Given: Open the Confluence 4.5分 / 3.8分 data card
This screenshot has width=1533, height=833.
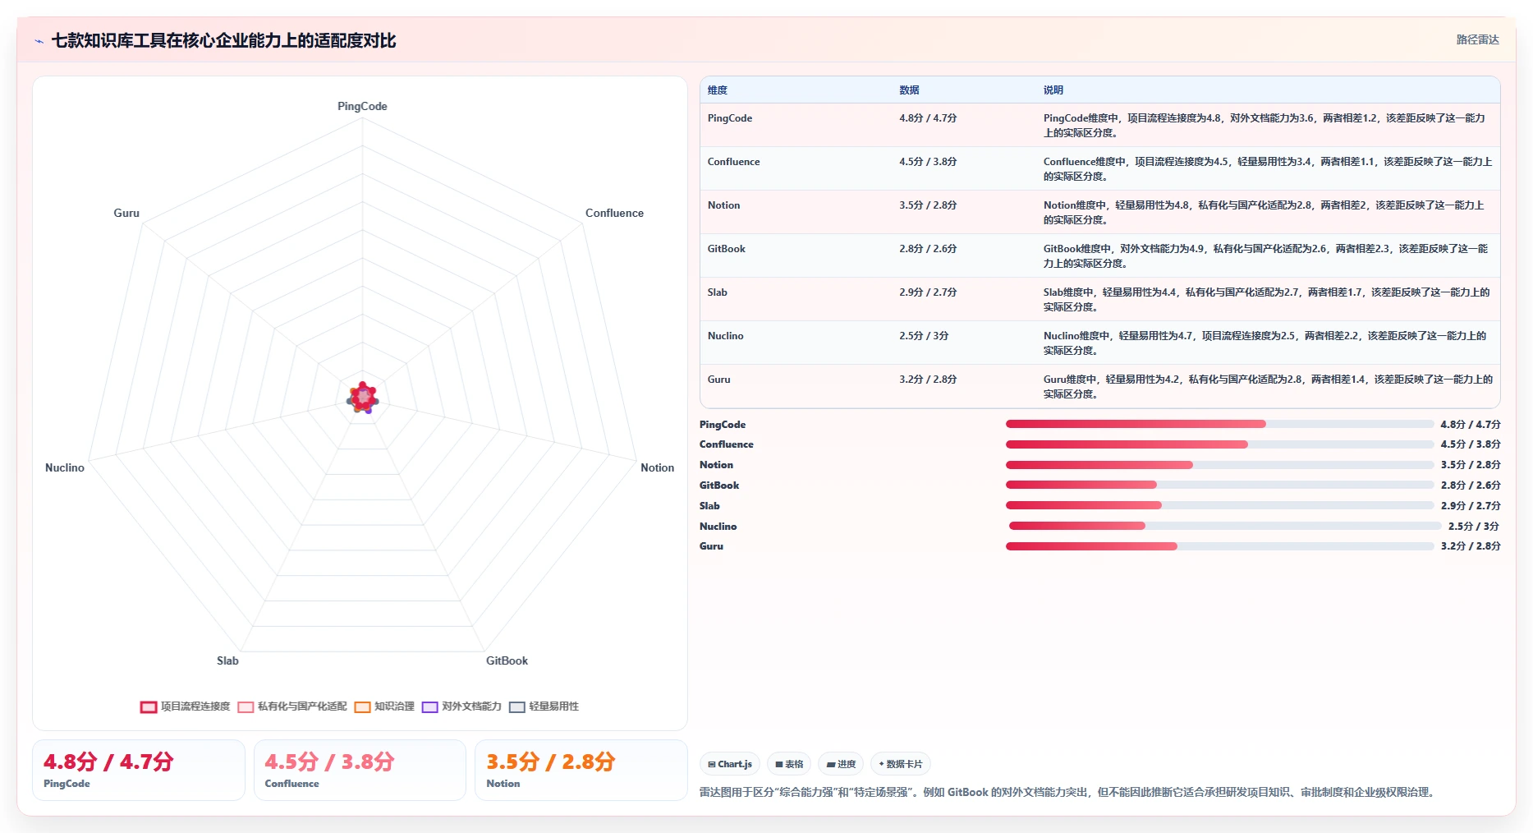Looking at the screenshot, I should [360, 770].
